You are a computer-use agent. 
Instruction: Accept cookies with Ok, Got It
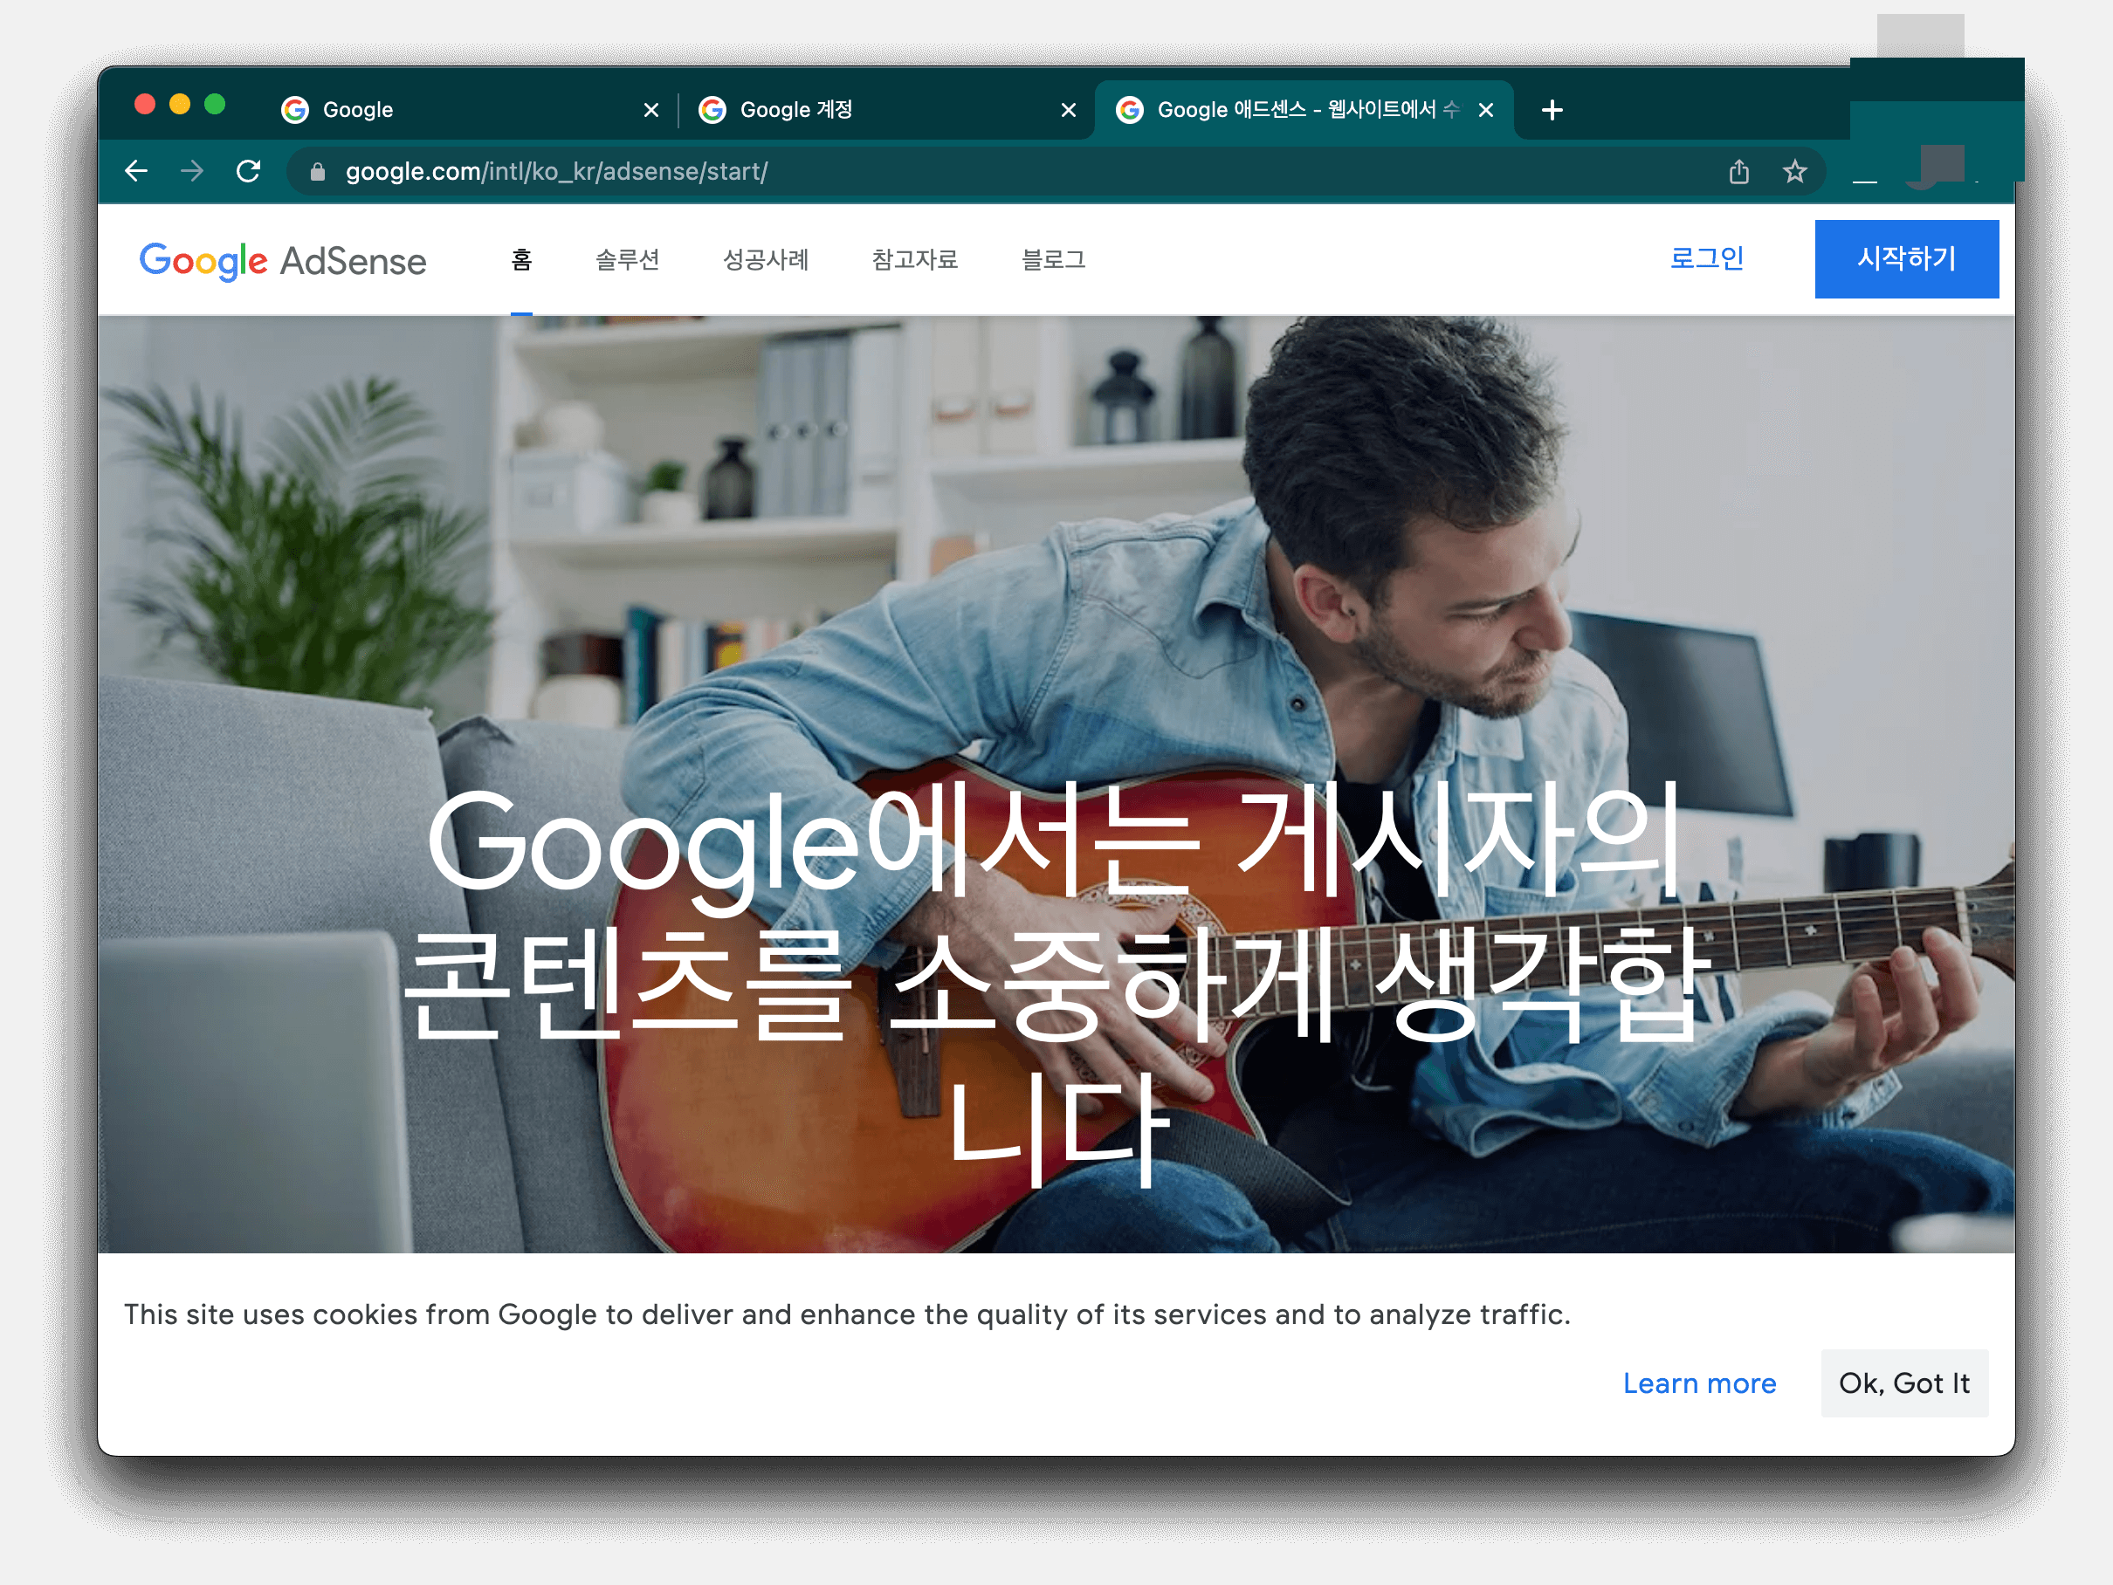(x=1903, y=1383)
